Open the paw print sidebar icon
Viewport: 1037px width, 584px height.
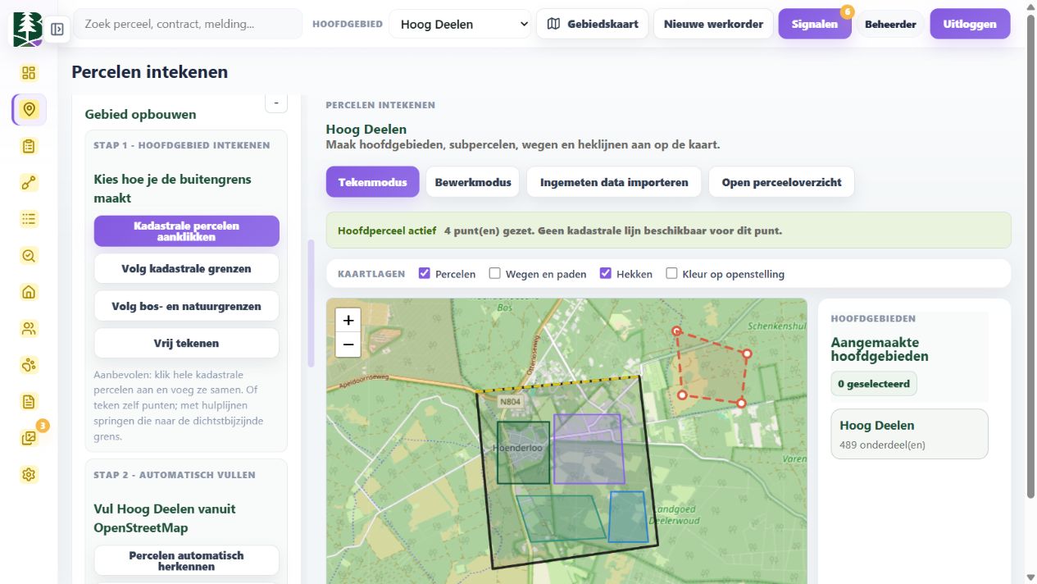[30, 365]
